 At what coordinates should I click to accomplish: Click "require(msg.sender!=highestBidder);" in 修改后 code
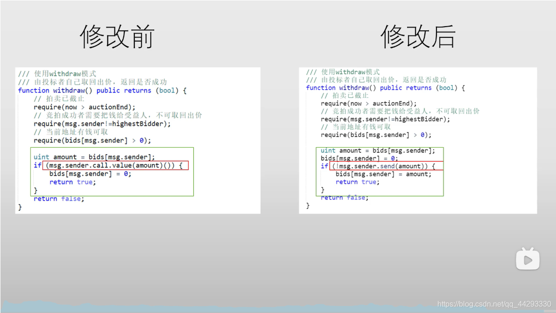[386, 119]
